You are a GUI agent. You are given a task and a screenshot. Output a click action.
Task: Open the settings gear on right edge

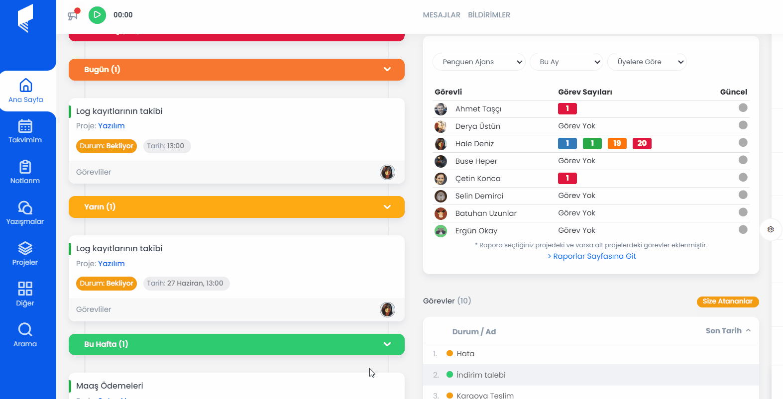click(771, 229)
